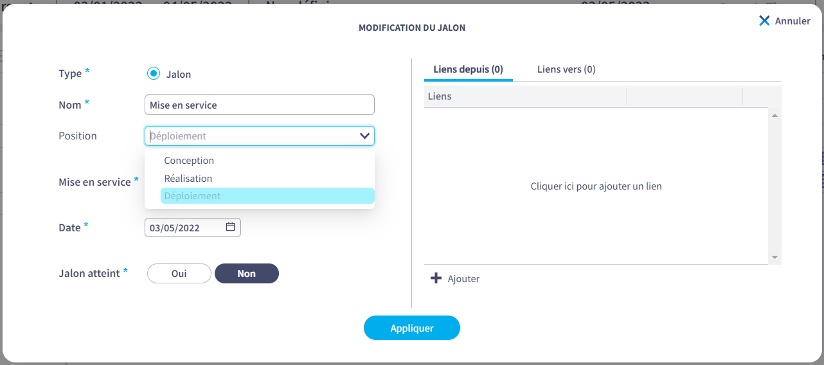This screenshot has height=365, width=824.
Task: Click the scroll up arrow in Liens list
Action: pos(775,116)
